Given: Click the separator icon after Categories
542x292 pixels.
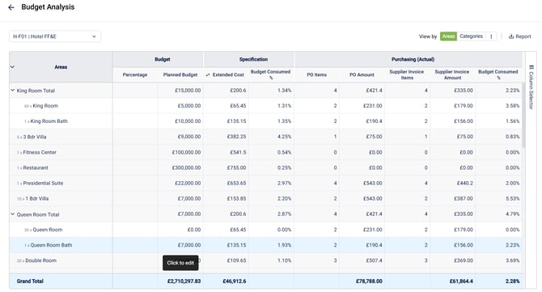Looking at the screenshot, I should click(x=491, y=36).
